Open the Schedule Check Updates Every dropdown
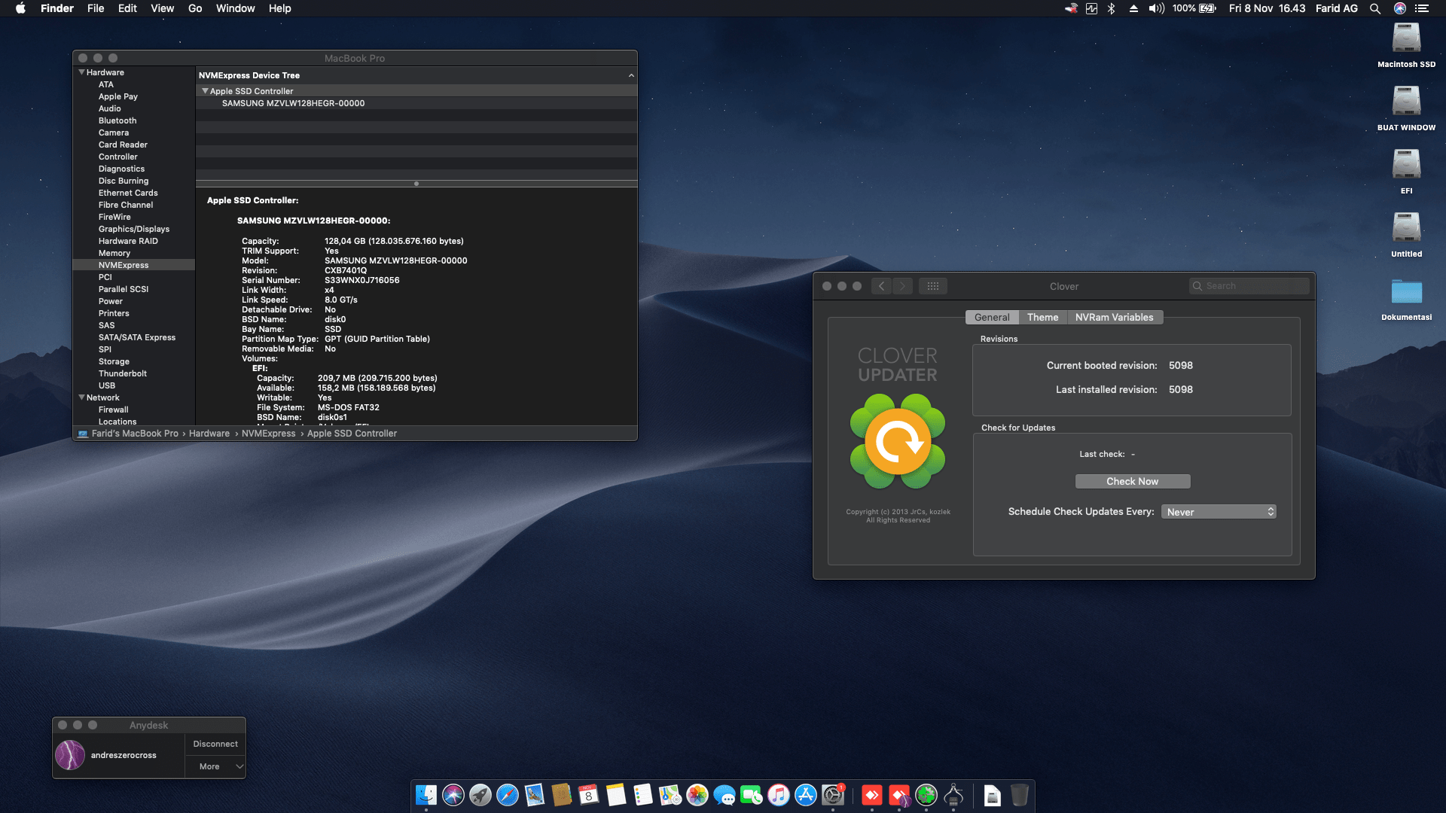Image resolution: width=1446 pixels, height=813 pixels. point(1218,511)
